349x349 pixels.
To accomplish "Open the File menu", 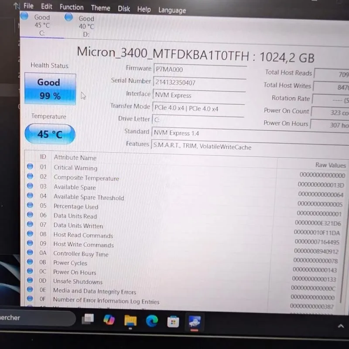I will pyautogui.click(x=28, y=6).
